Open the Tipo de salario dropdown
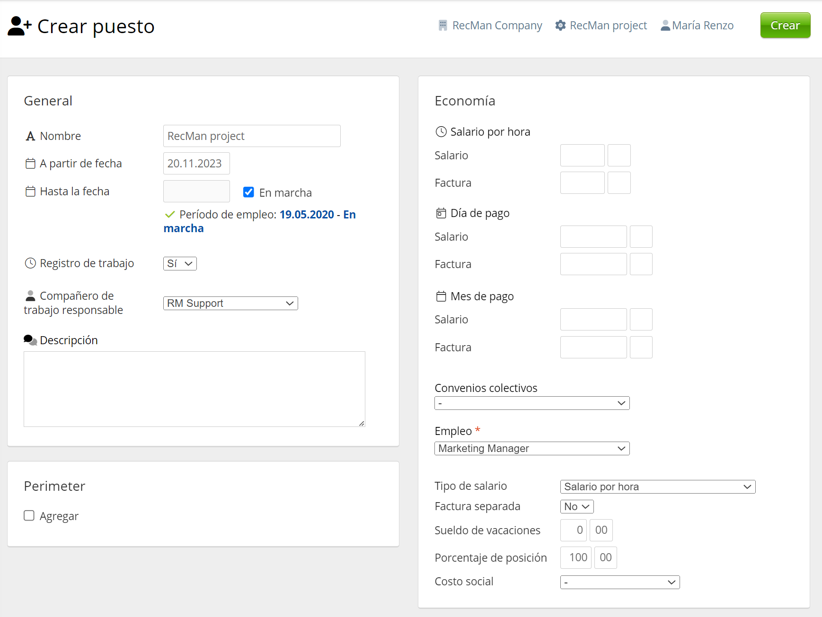The image size is (822, 617). tap(657, 487)
